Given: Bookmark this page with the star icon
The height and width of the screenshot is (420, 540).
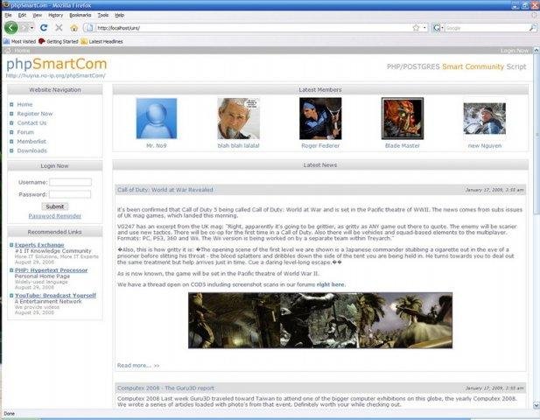Looking at the screenshot, I should point(416,27).
